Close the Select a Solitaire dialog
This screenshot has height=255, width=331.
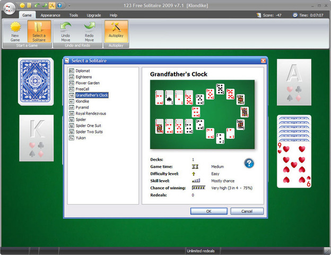tap(263, 61)
